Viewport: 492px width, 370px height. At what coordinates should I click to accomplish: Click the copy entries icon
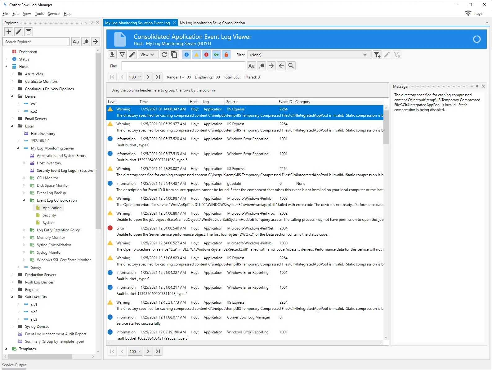[174, 55]
